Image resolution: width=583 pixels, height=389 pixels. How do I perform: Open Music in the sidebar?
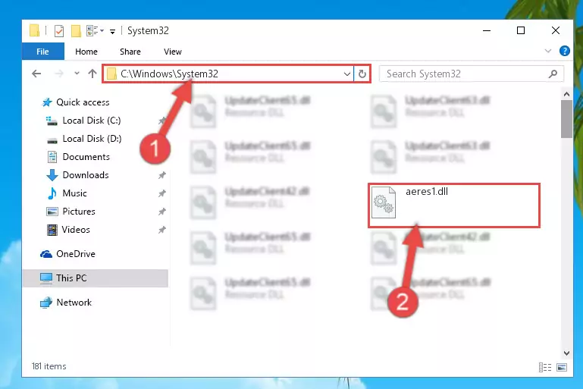[74, 193]
